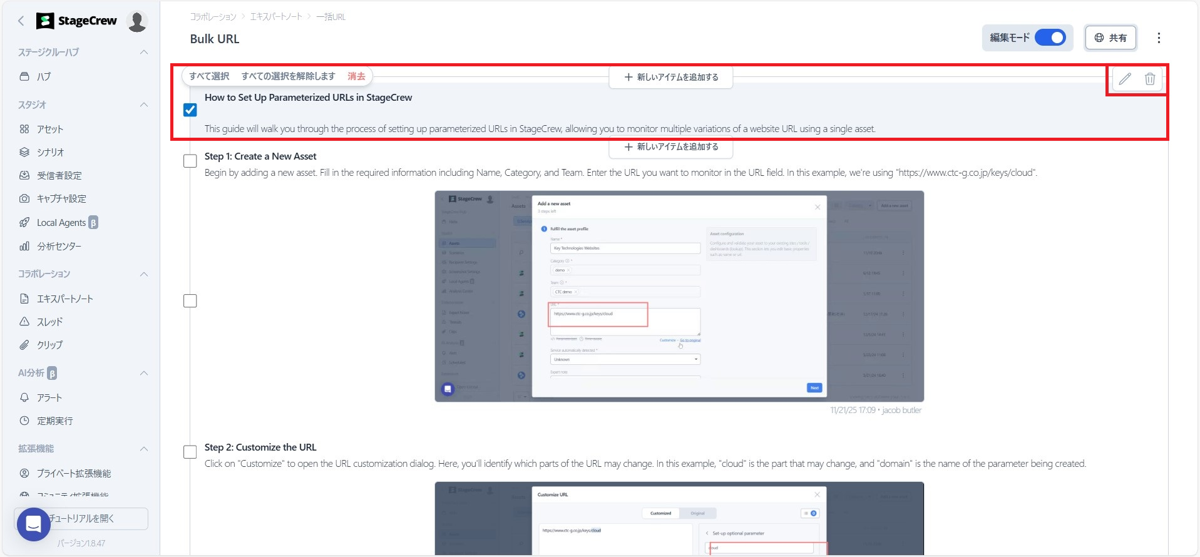Click the trash delete icon
Image resolution: width=1200 pixels, height=557 pixels.
[x=1150, y=79]
